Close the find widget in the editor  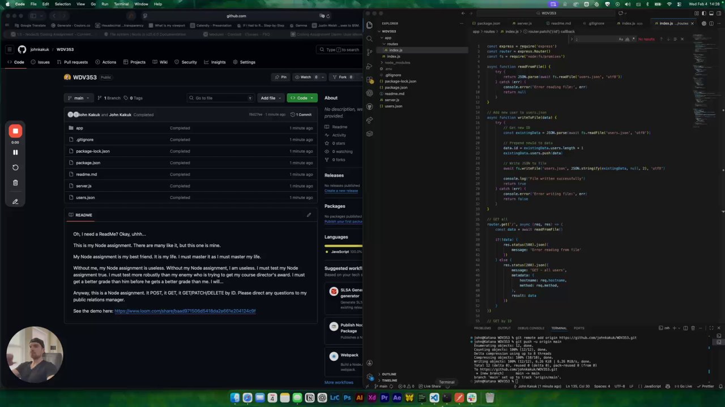[682, 39]
